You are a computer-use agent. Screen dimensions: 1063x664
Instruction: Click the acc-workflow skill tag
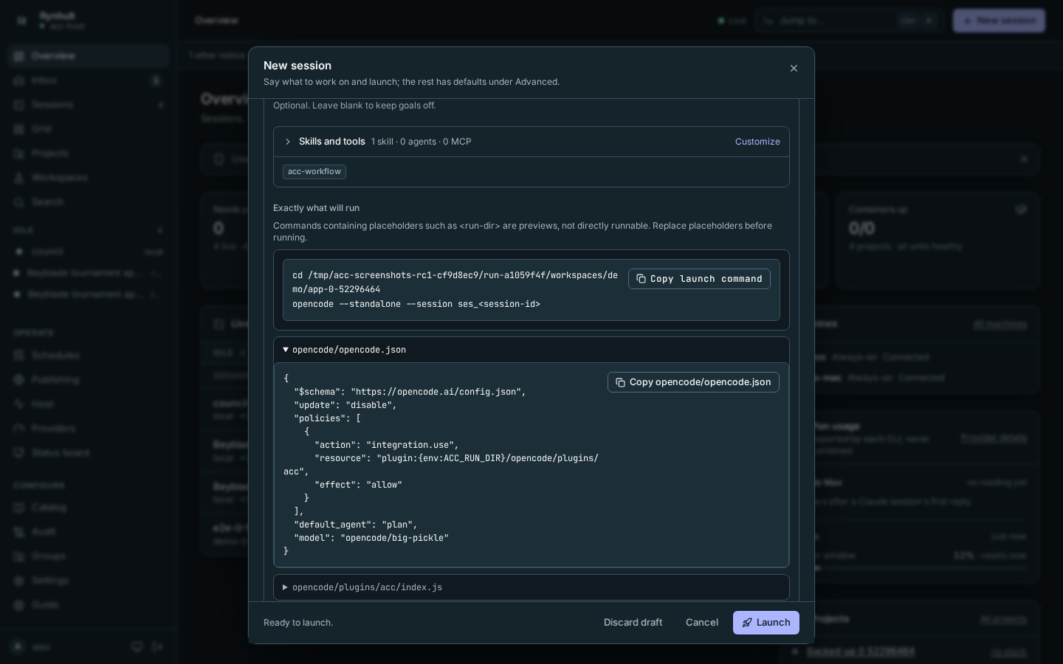coord(314,172)
